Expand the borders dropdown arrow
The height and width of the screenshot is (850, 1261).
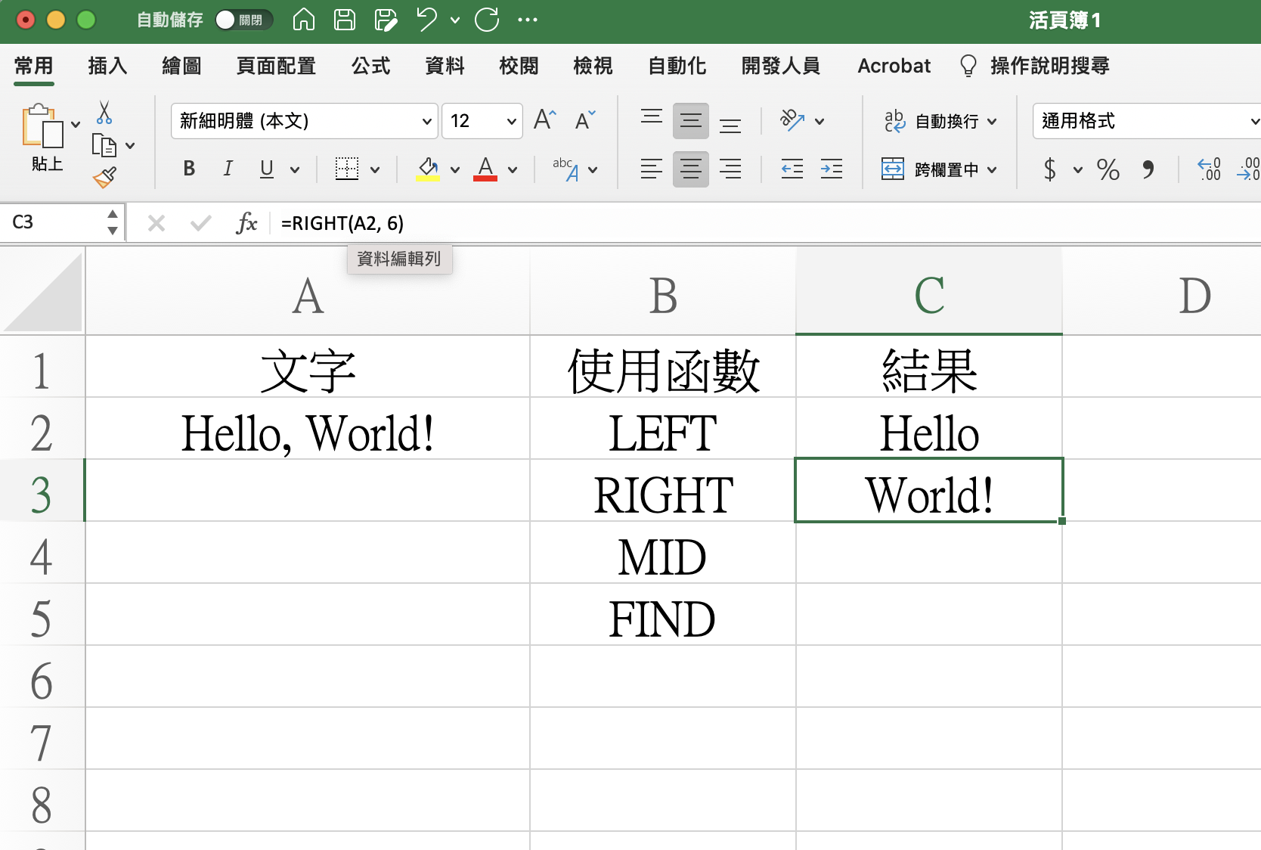375,169
